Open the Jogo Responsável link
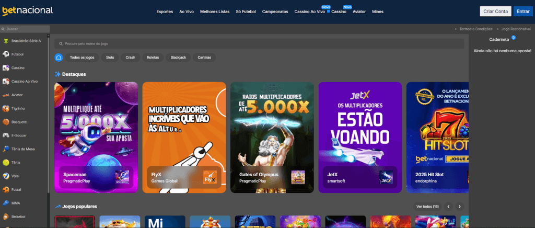The width and height of the screenshot is (535, 228). point(516,29)
